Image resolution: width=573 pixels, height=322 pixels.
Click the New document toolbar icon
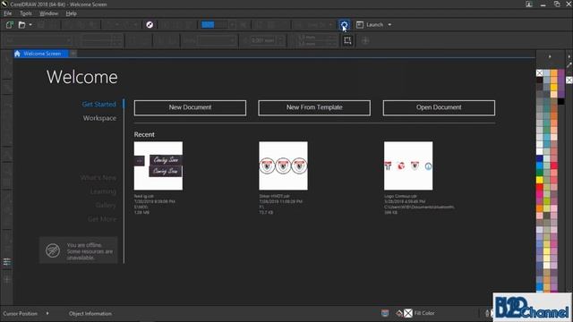[10, 25]
